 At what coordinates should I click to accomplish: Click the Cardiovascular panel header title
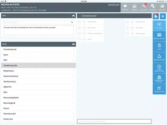pyautogui.click(x=89, y=16)
